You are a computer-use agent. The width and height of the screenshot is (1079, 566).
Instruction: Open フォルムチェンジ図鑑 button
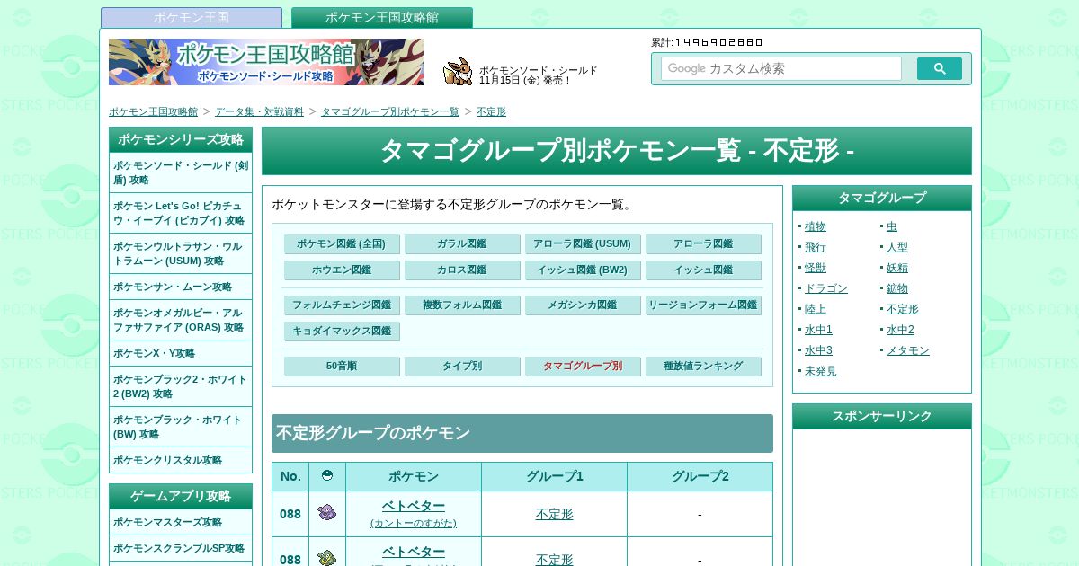342,305
